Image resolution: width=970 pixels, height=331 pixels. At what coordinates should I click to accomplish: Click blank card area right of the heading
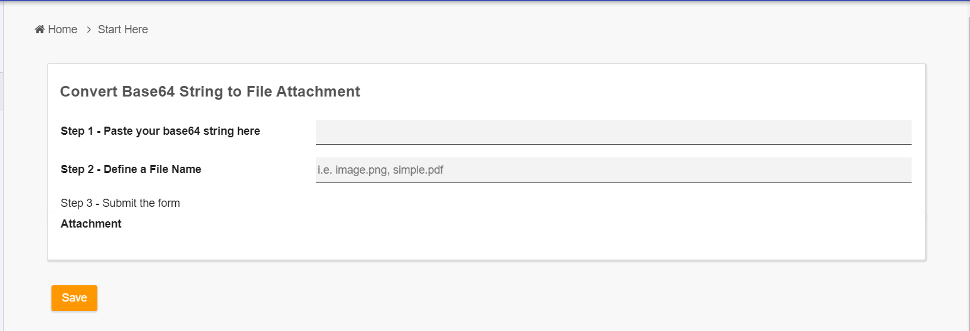click(628, 92)
